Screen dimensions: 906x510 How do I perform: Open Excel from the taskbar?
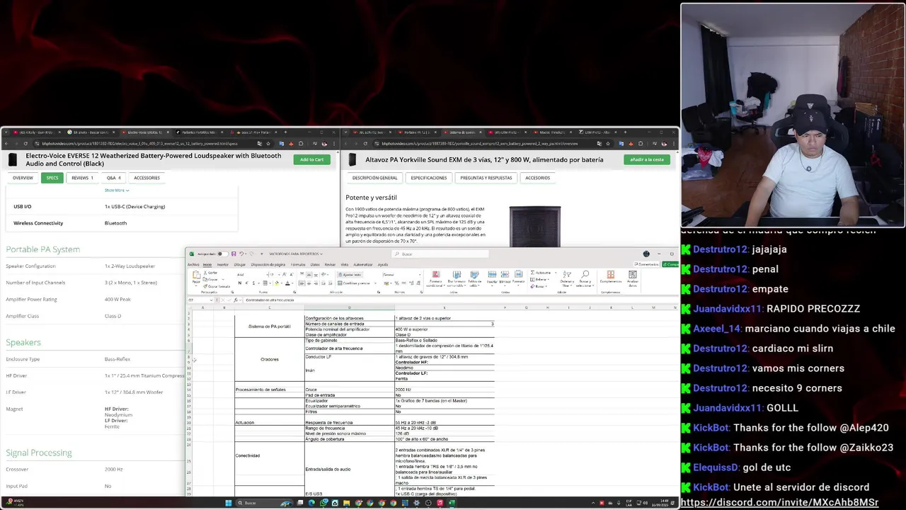click(x=452, y=503)
